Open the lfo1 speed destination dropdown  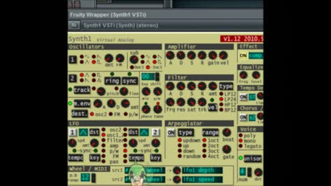202,179
